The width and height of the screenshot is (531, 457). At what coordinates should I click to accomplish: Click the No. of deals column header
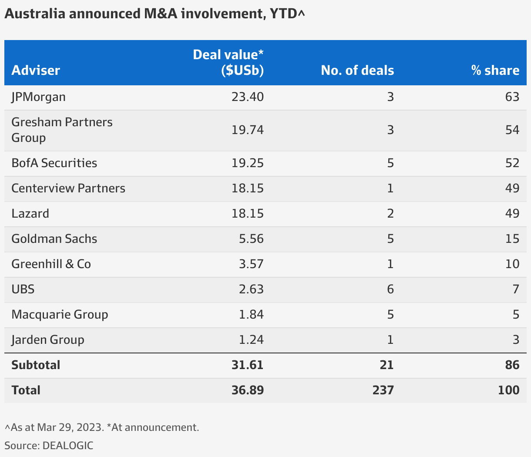point(357,71)
